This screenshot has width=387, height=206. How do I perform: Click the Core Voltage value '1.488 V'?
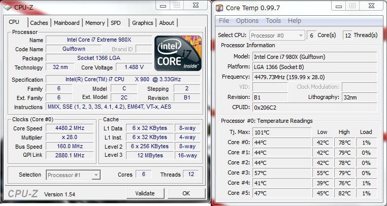134,67
